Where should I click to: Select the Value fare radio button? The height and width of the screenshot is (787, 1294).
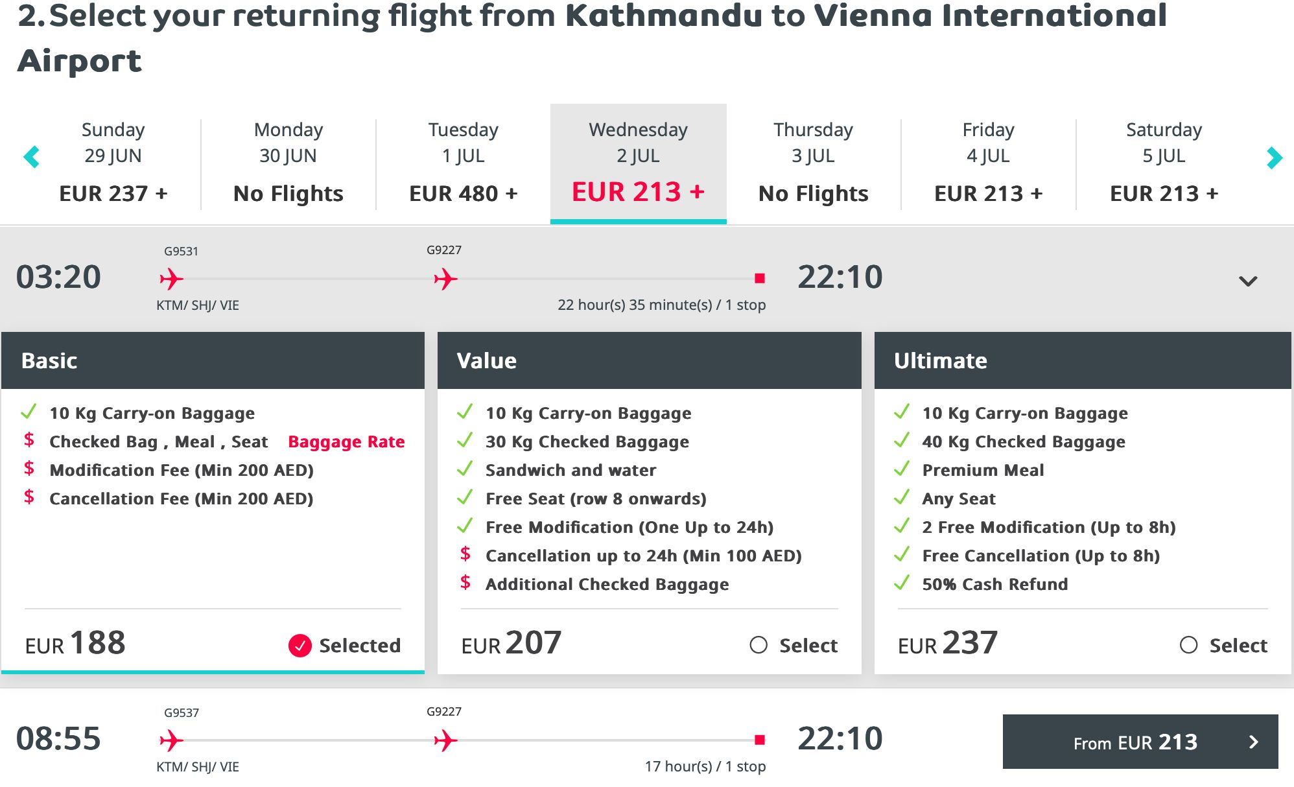coord(759,645)
